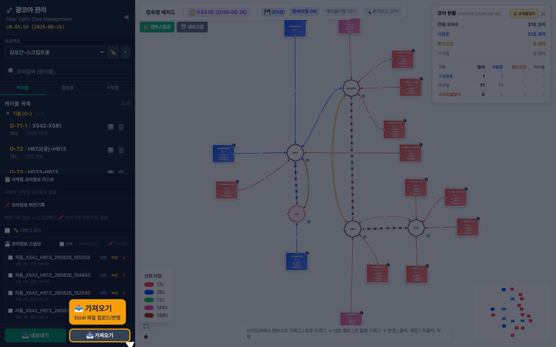Click 내역 for snapshot 자동_X542_H613_260826_154850
Viewport: 556px width, 347px height.
pos(103,276)
